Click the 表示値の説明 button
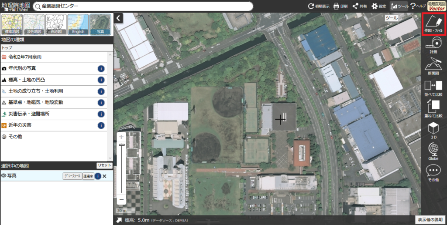This screenshot has width=447, height=225. click(430, 220)
